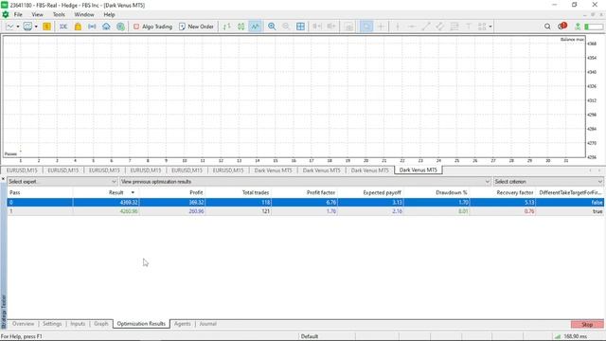Open the View menu
The height and width of the screenshot is (341, 606).
click(38, 14)
